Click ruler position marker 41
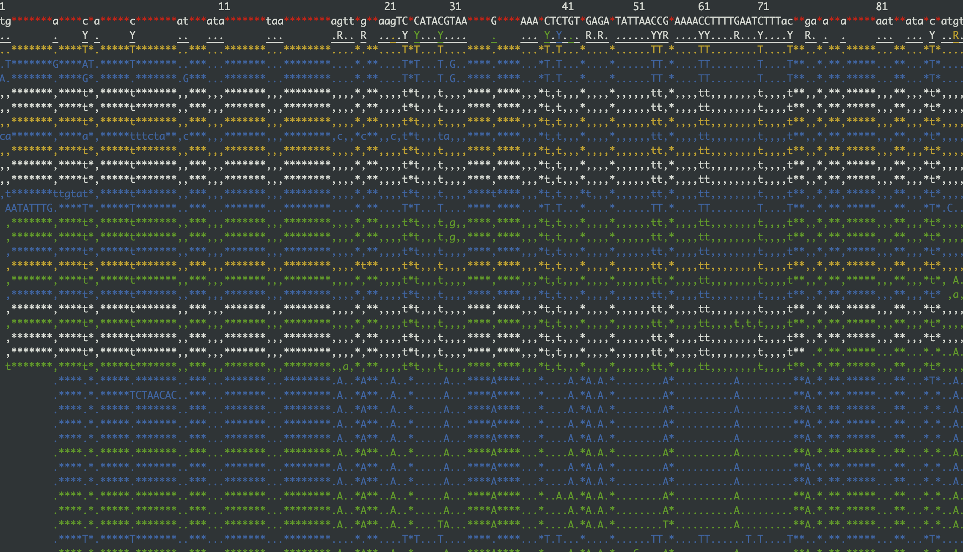The height and width of the screenshot is (552, 963). [x=568, y=6]
